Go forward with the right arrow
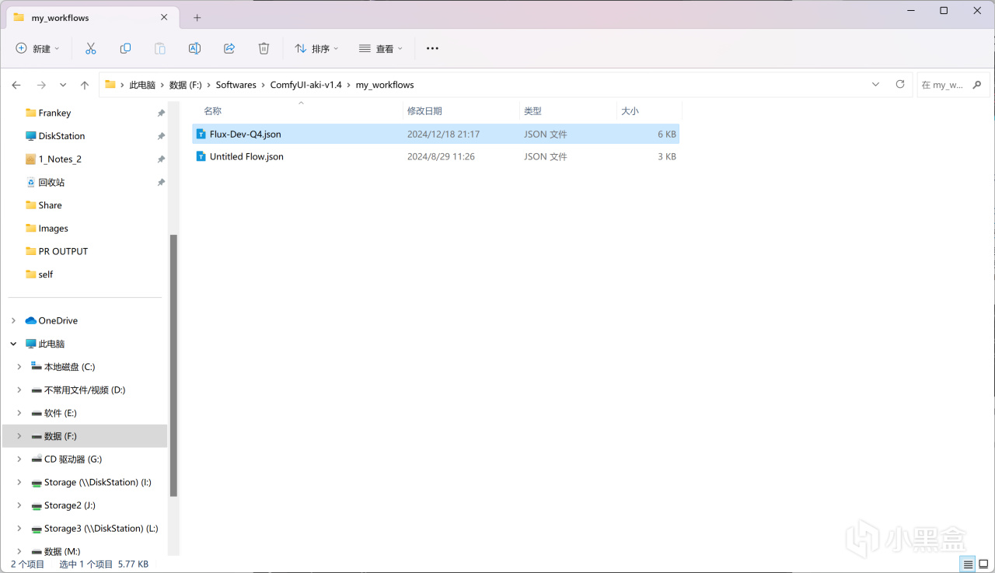 click(41, 85)
